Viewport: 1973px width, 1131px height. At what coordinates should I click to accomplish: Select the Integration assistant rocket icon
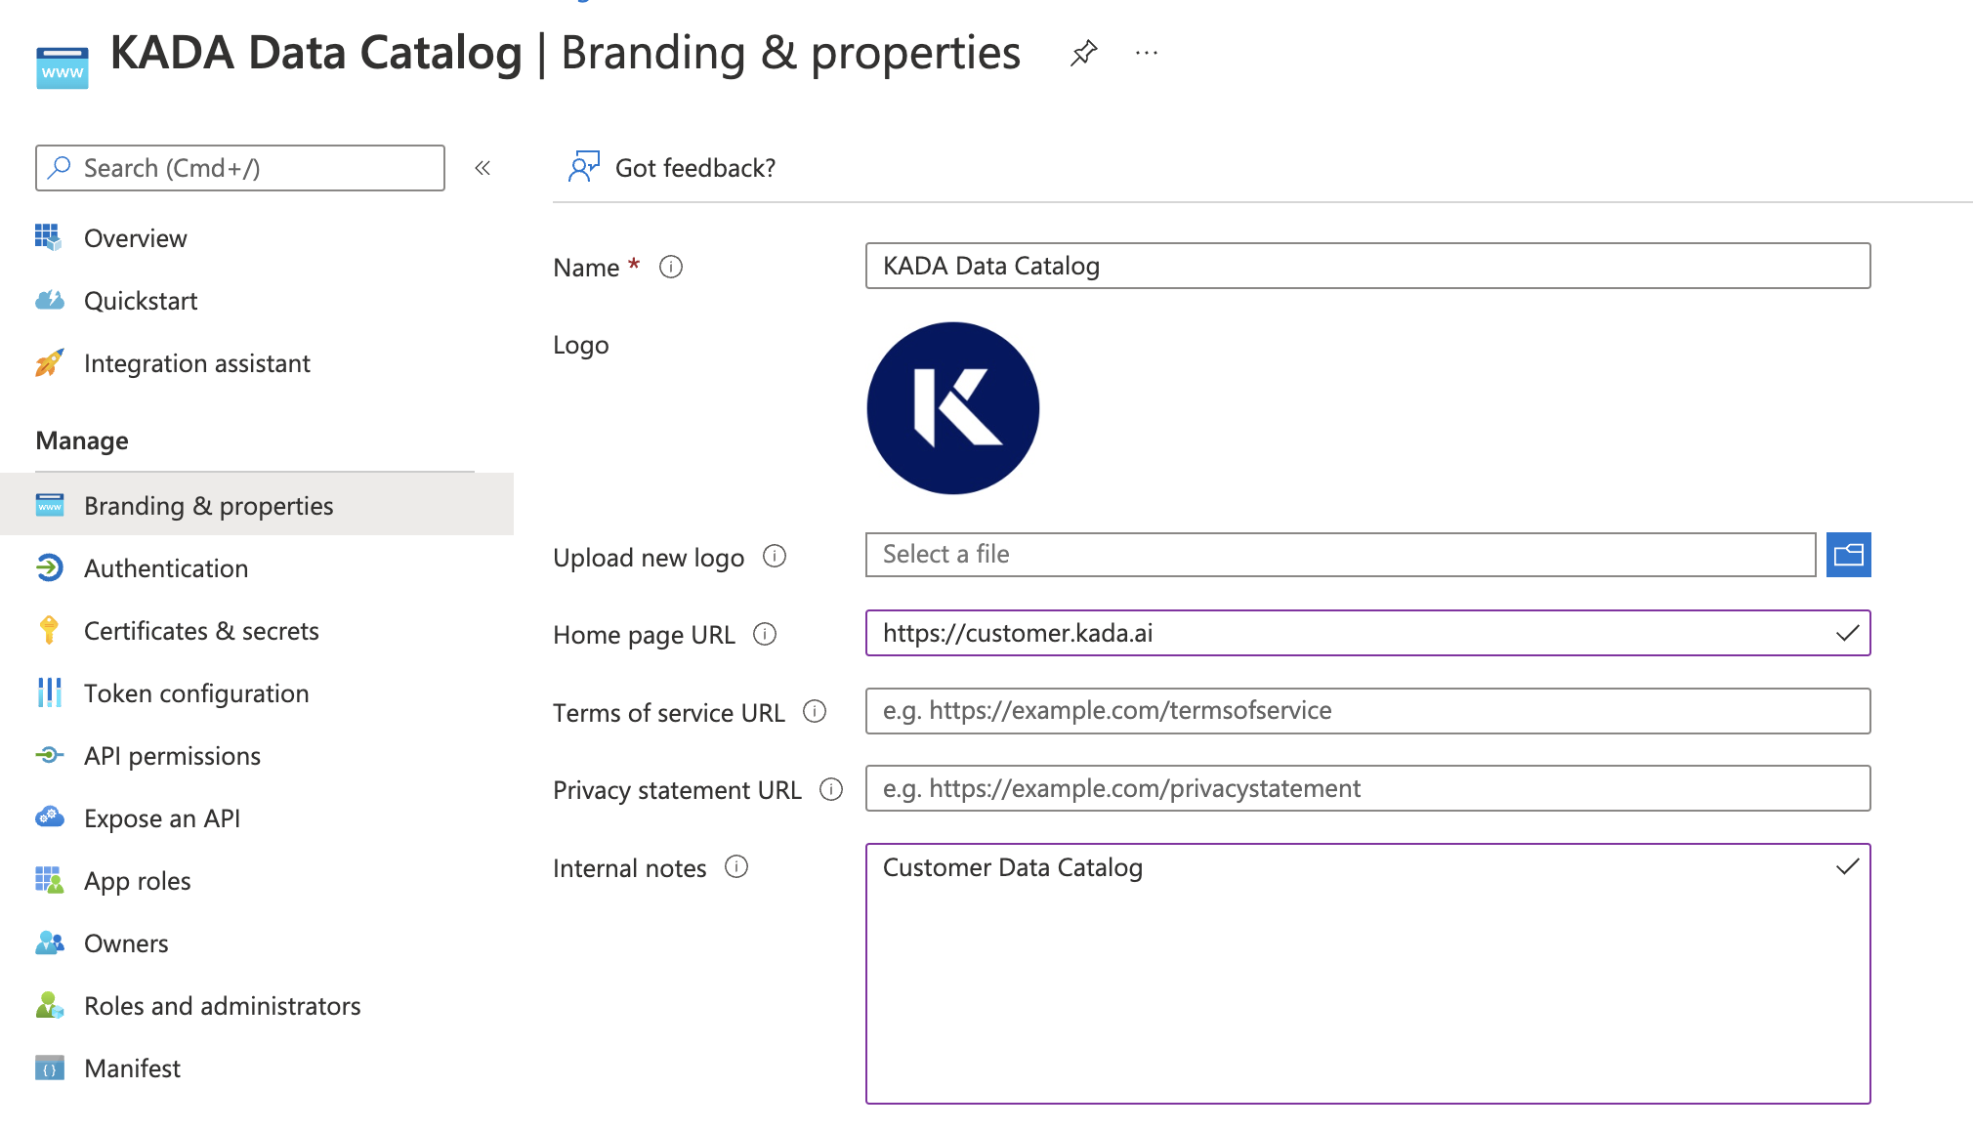50,362
